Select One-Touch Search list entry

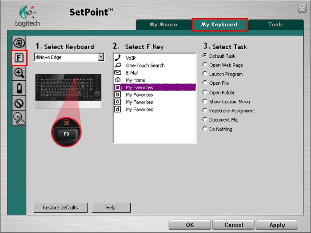click(x=155, y=65)
